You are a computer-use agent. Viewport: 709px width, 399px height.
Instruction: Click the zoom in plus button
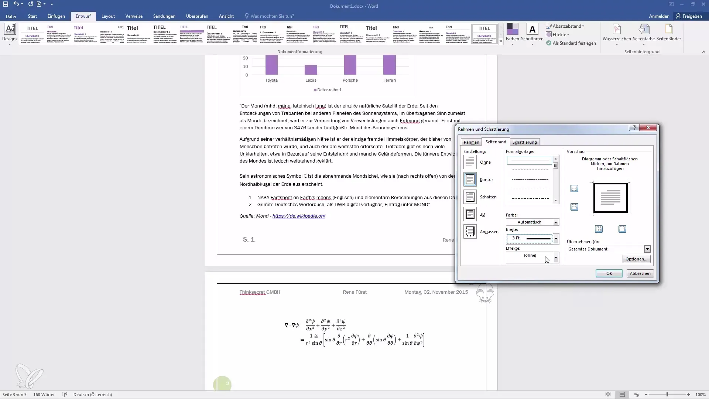(x=689, y=395)
